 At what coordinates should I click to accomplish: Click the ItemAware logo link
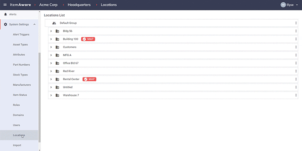[21, 5]
